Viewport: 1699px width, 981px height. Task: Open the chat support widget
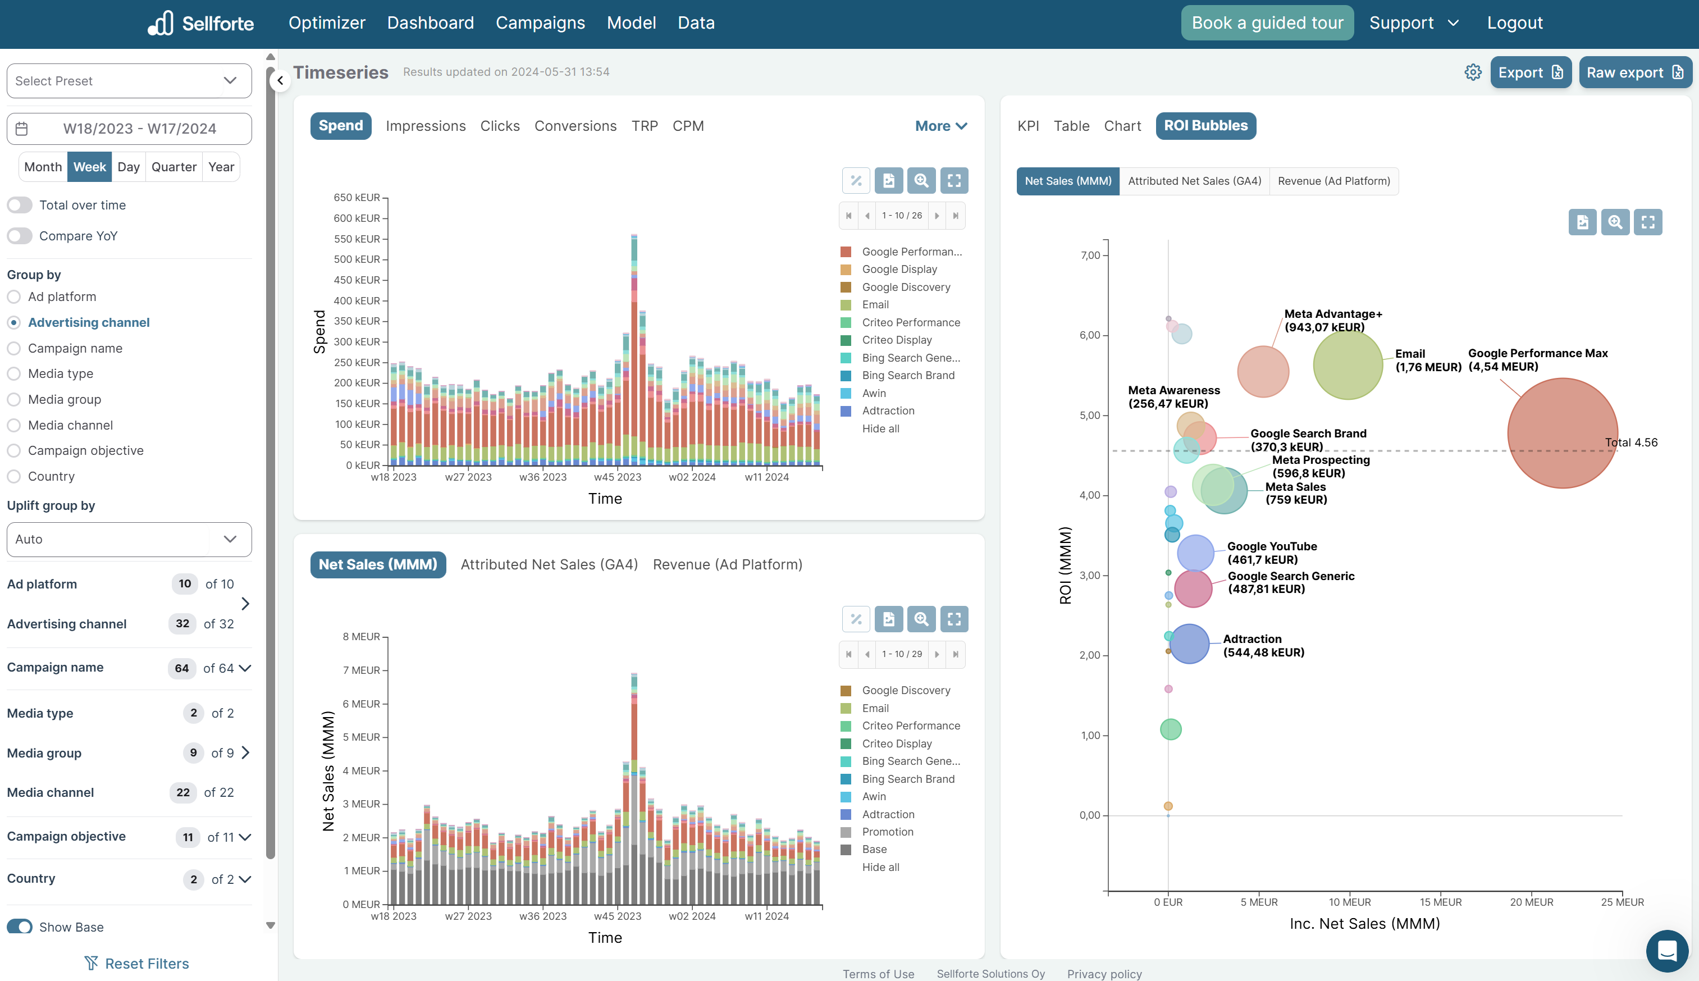1666,951
